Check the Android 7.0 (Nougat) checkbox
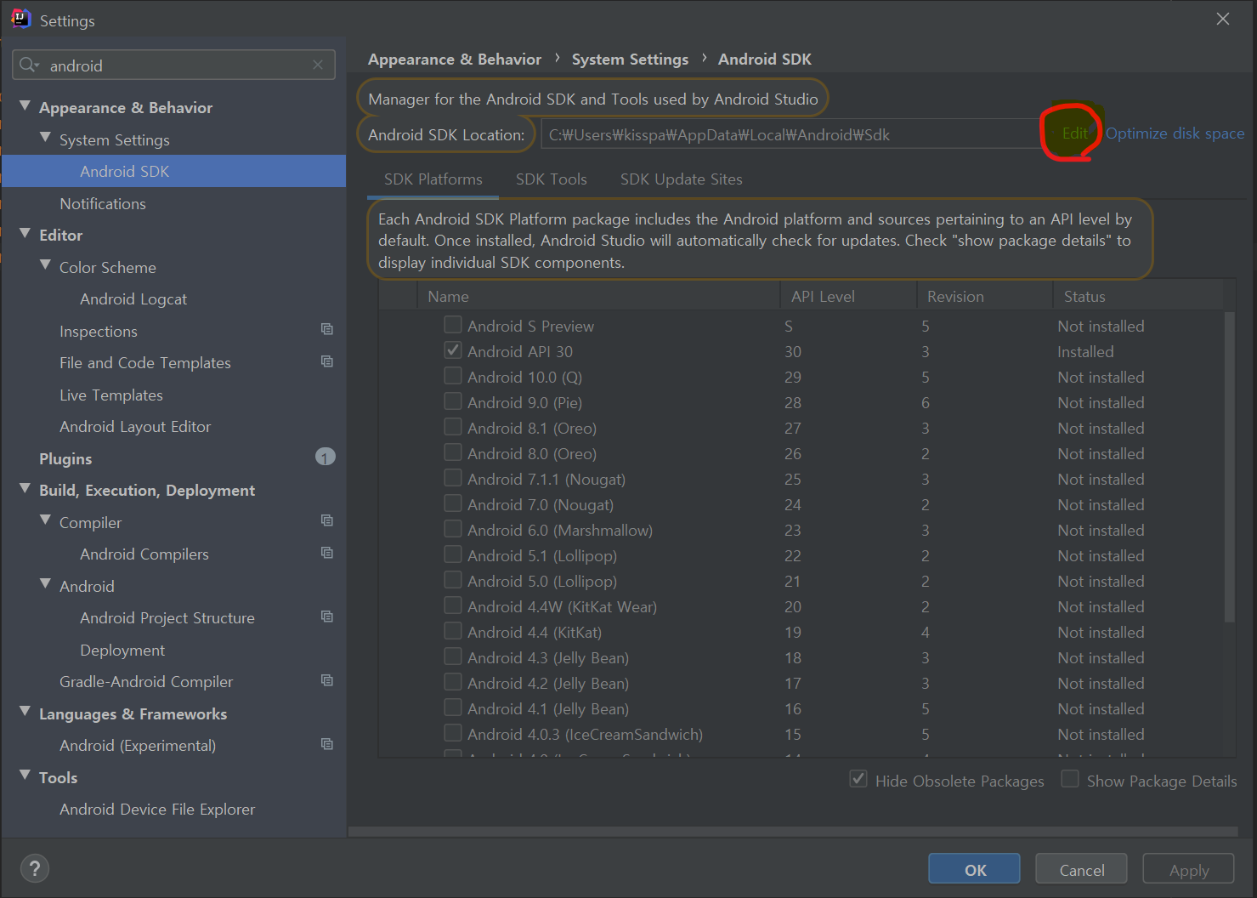Screen dimensions: 1257x898 [453, 503]
